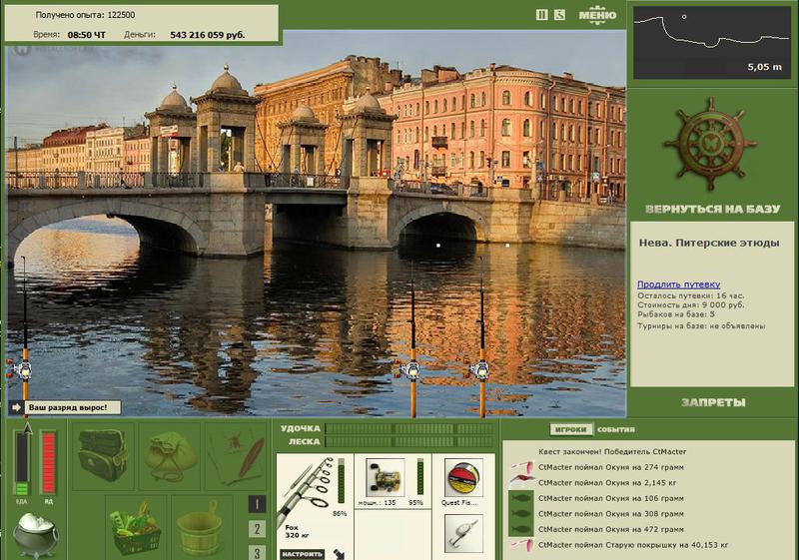Click the lure icon beside Старую покрышку entry
The width and height of the screenshot is (799, 560).
521,545
